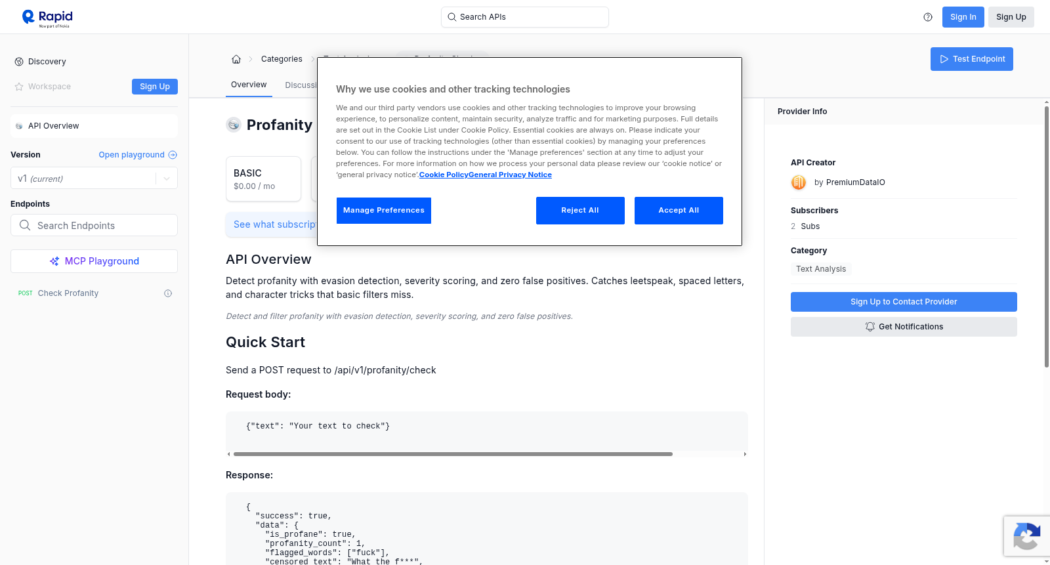The image size is (1050, 565).
Task: Switch to the Discussions tab
Action: (301, 85)
